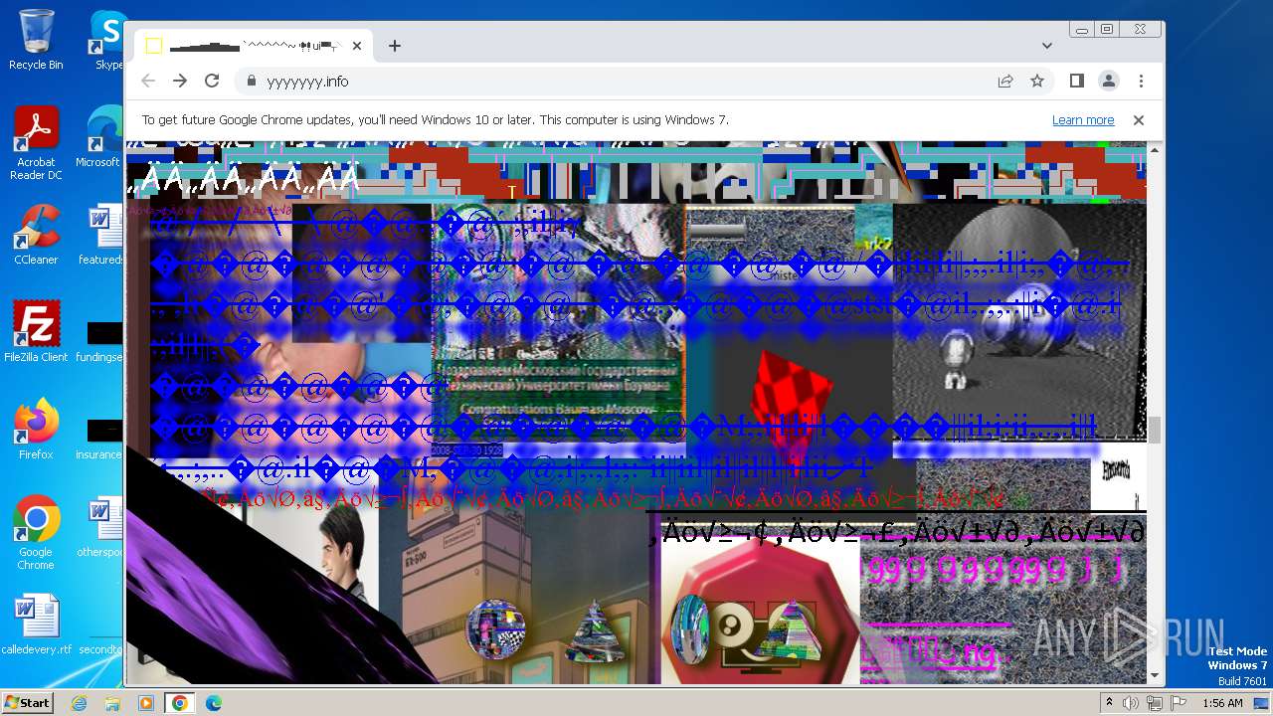Click the scrollbar down arrow
This screenshot has width=1273, height=716.
1155,676
